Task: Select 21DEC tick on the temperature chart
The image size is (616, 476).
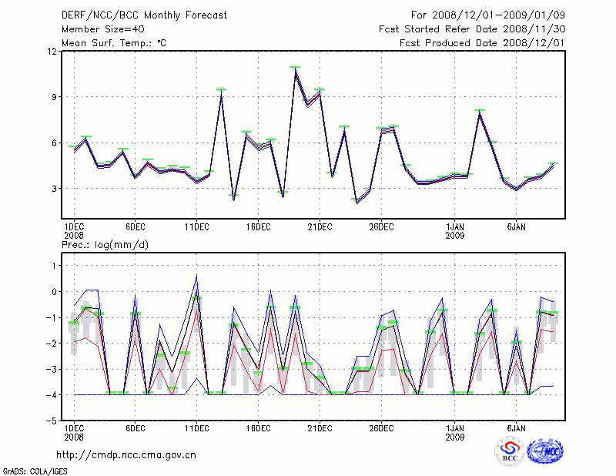Action: pyautogui.click(x=320, y=226)
